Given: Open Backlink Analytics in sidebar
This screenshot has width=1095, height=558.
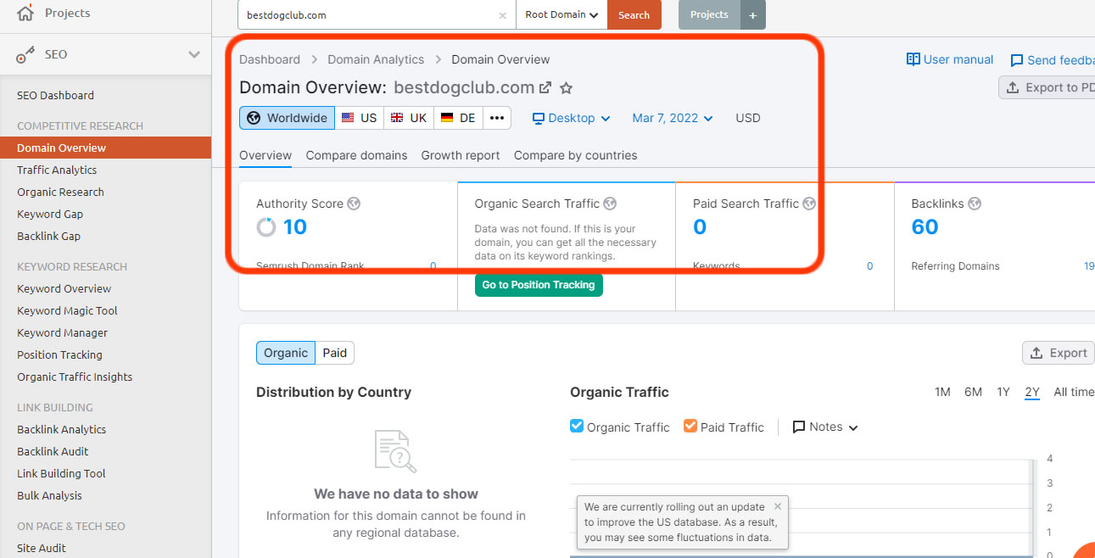Looking at the screenshot, I should coord(61,430).
